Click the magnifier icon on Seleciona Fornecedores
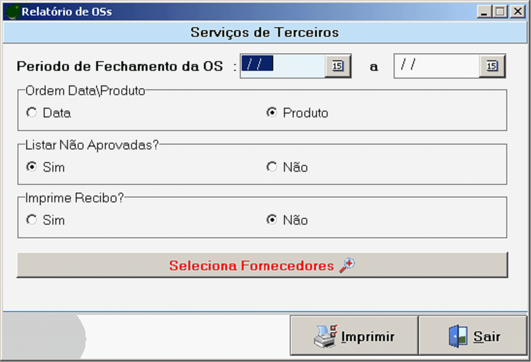The width and height of the screenshot is (531, 362). point(347,265)
